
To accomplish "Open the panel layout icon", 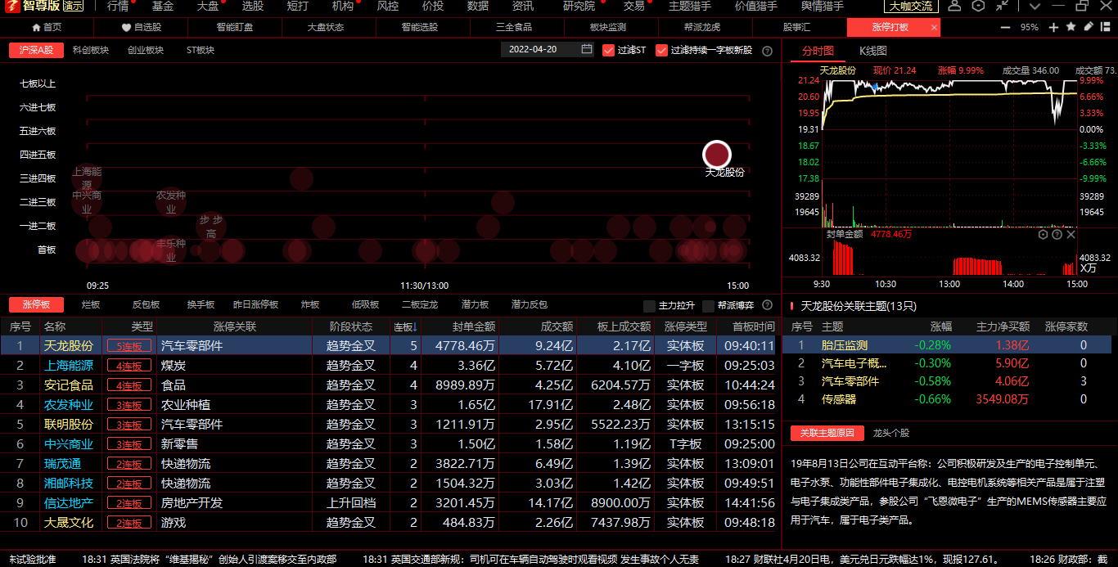I will click(x=1106, y=27).
